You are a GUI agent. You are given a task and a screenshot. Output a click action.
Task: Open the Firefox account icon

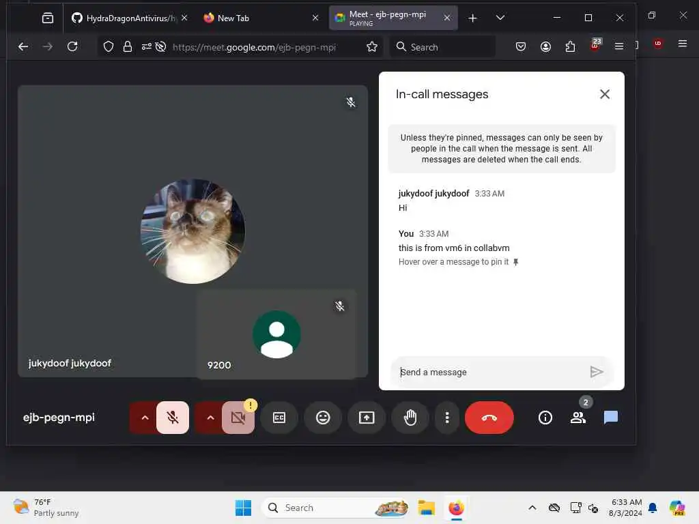[x=545, y=46]
